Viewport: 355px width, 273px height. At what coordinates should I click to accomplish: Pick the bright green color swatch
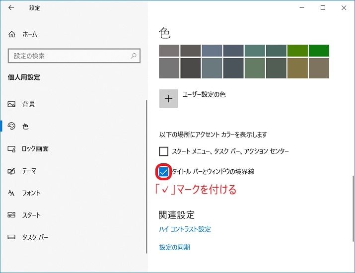coord(319,51)
